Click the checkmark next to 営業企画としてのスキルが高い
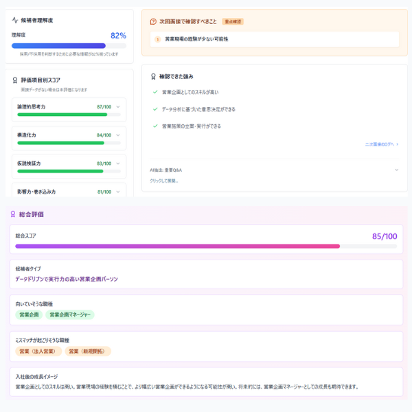Screen dimensions: 412x412 pyautogui.click(x=155, y=92)
